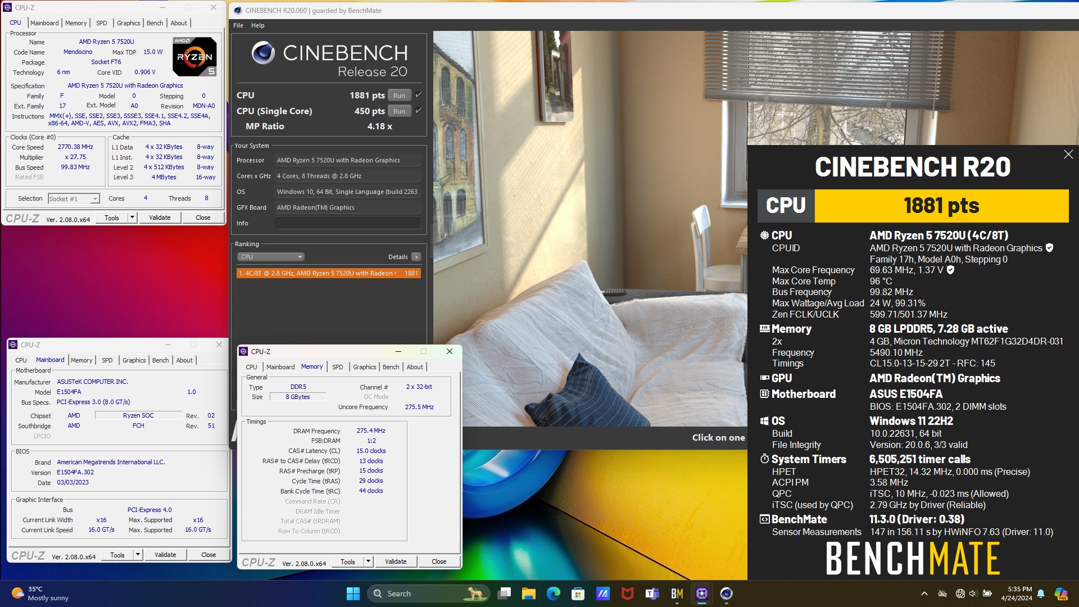Screen dimensions: 1079x607
Task: Open the MyASUS app from taskbar
Action: pyautogui.click(x=603, y=594)
